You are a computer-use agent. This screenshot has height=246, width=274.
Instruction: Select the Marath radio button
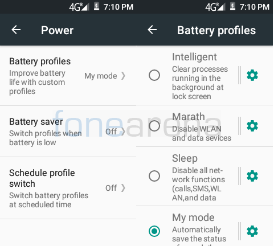(154, 126)
